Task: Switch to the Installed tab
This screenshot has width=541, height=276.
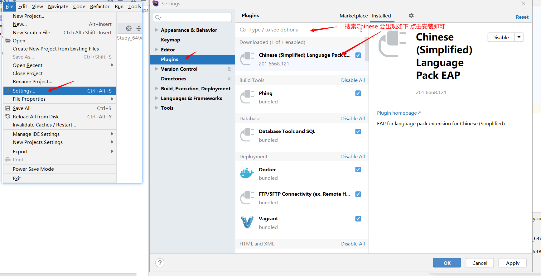Action: click(381, 16)
